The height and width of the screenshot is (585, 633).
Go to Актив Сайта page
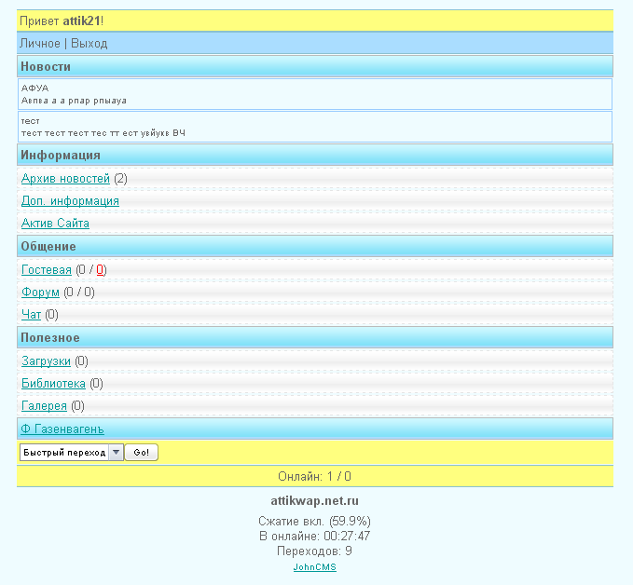click(x=55, y=224)
